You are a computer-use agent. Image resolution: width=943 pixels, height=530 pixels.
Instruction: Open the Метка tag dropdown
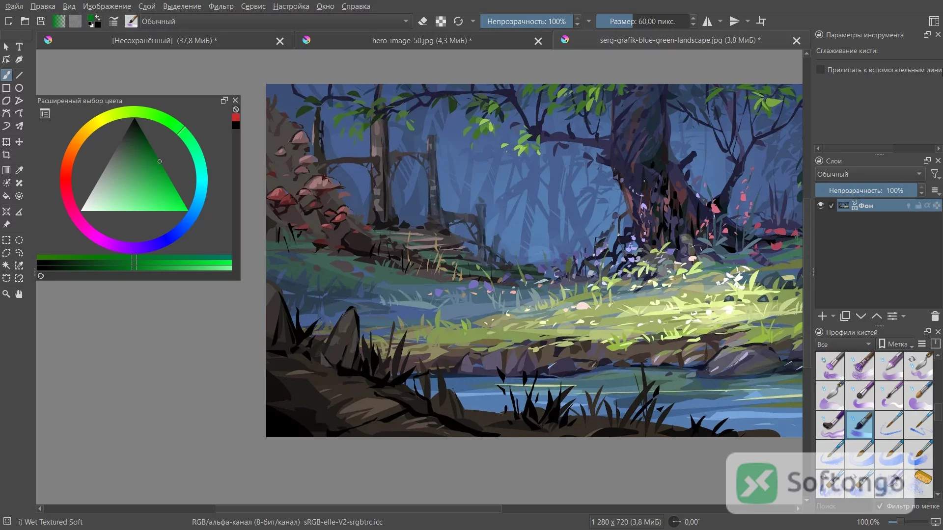[895, 344]
